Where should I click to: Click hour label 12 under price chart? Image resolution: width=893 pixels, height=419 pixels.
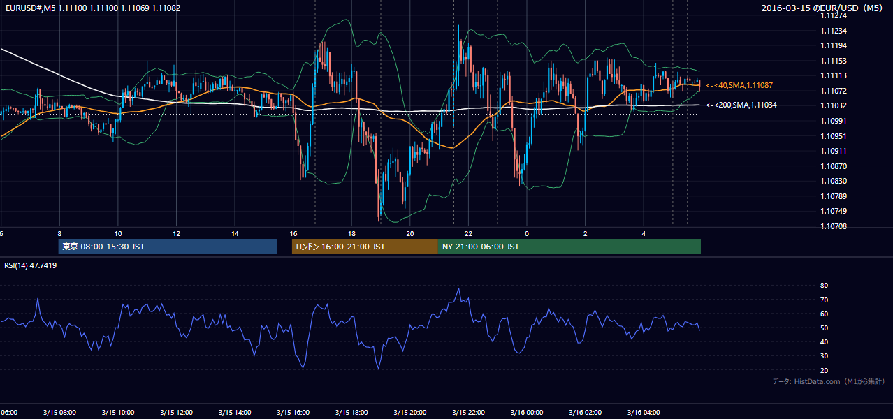176,233
